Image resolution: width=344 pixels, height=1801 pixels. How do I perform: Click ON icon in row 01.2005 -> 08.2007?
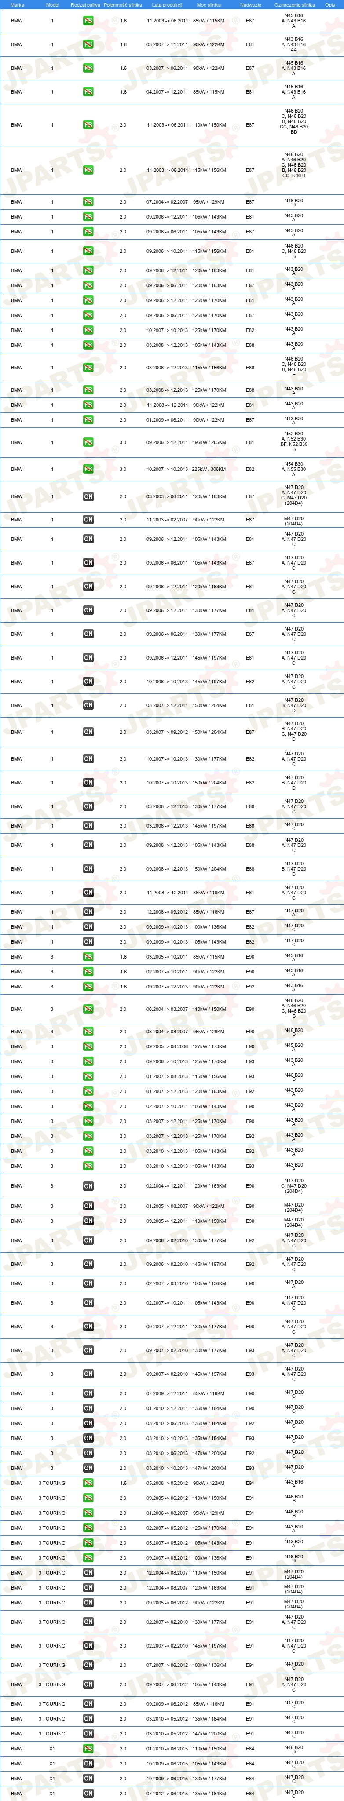tap(88, 1206)
